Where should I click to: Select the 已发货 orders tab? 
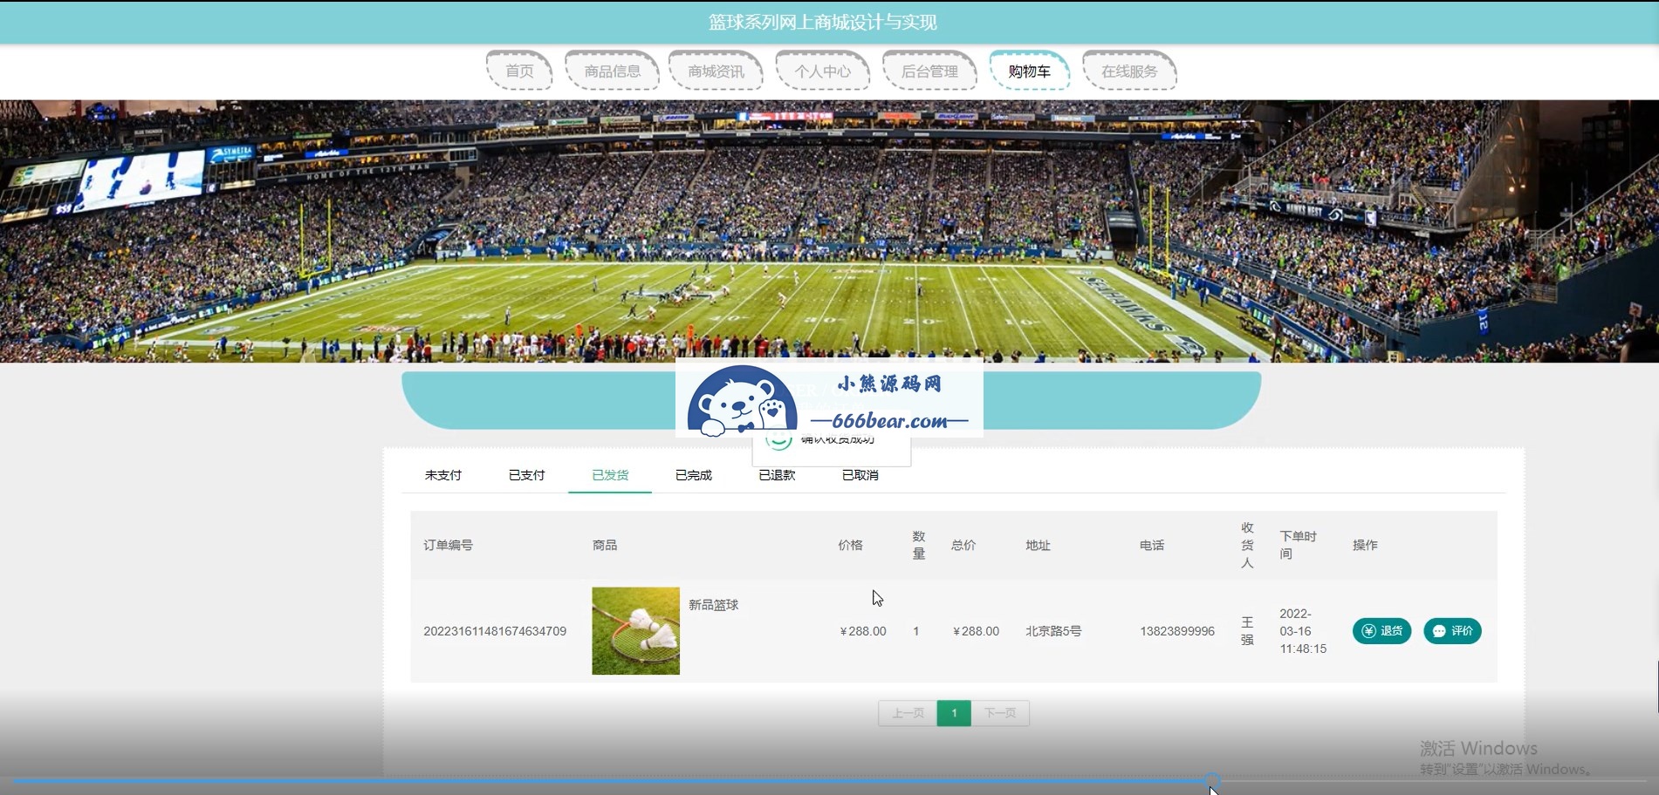[x=610, y=475]
